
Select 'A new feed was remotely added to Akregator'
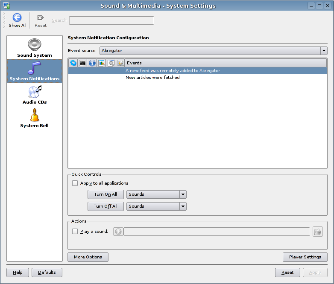197,71
